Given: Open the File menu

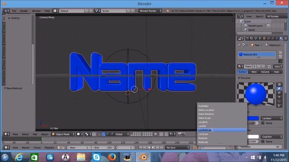Looking at the screenshot, I should pos(14,11).
